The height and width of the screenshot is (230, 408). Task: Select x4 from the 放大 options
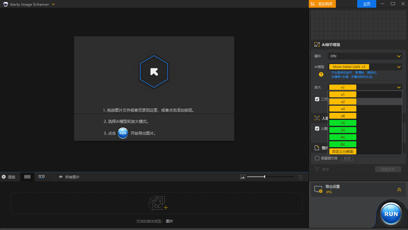point(343,108)
